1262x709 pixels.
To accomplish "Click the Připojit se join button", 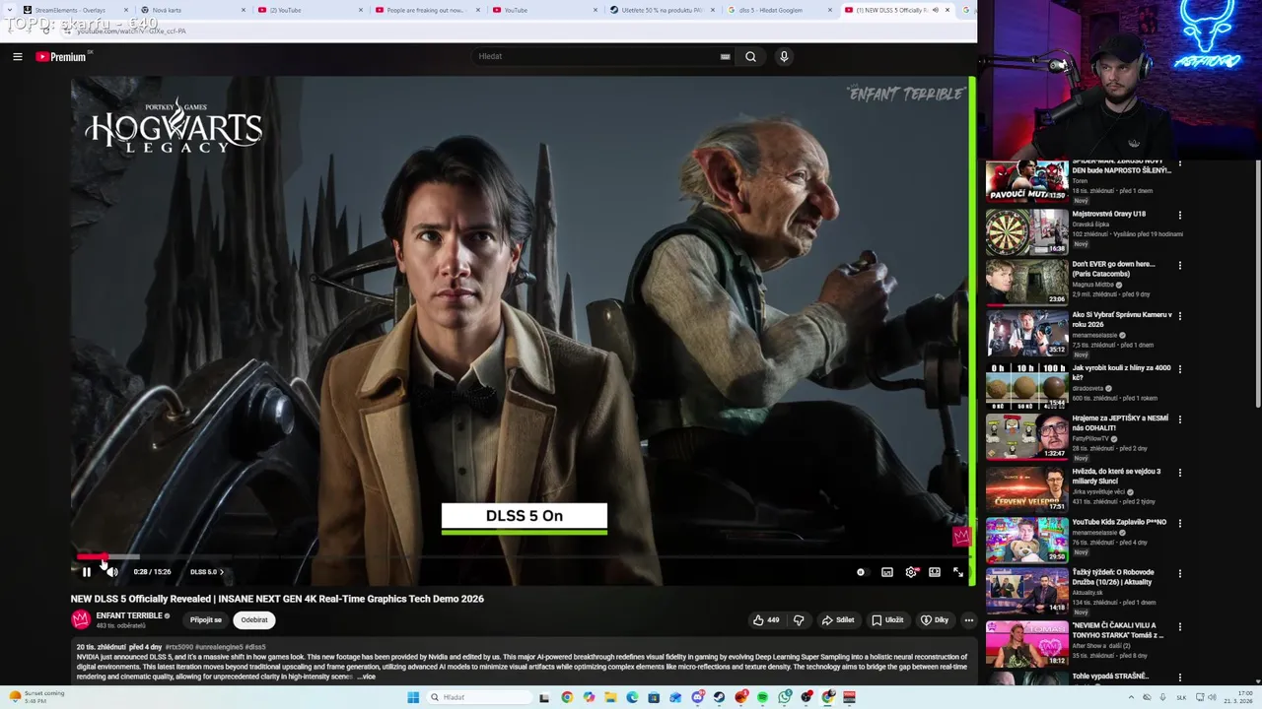I will [206, 620].
